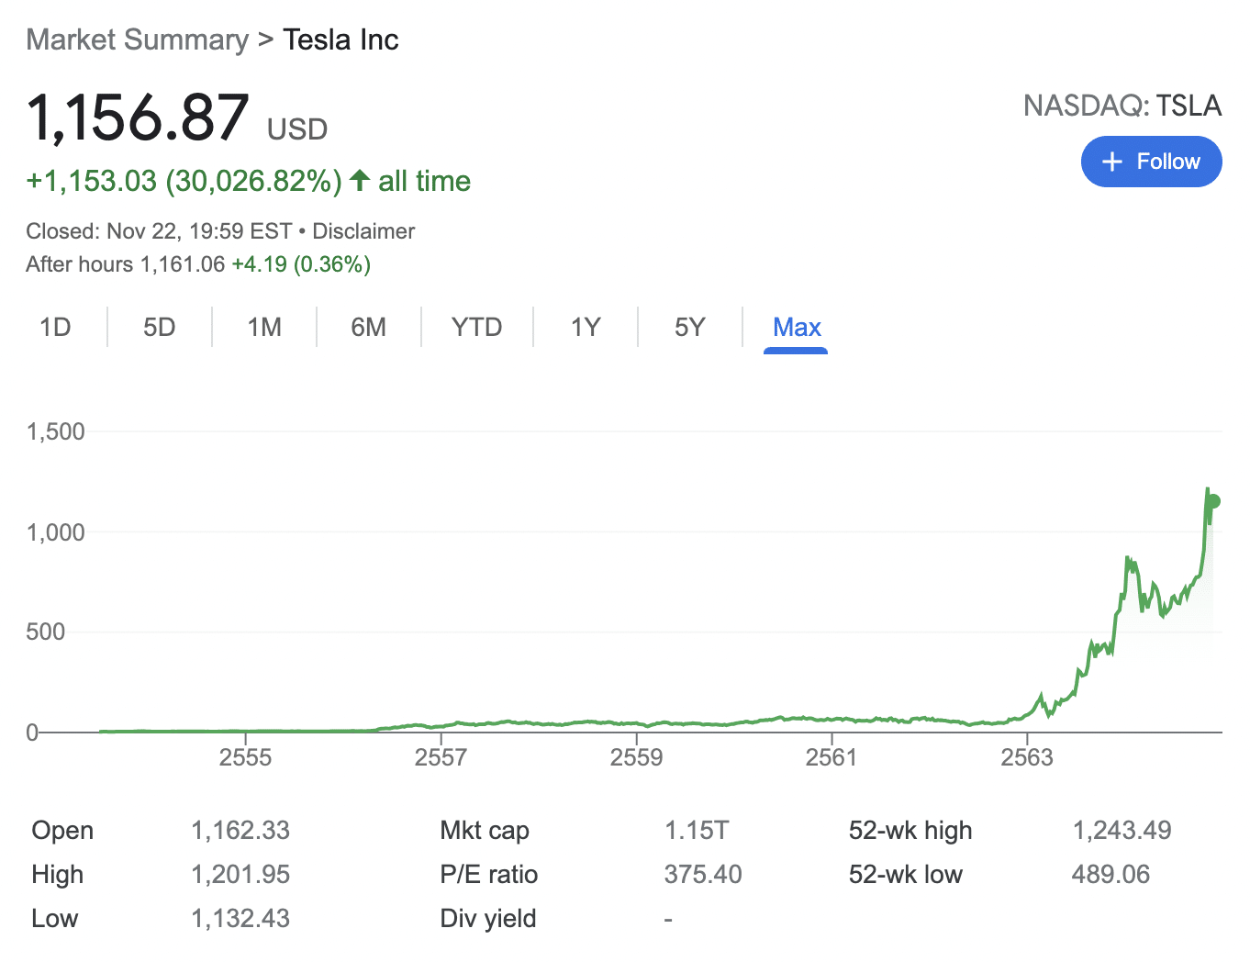The height and width of the screenshot is (962, 1250).
Task: Click the USD currency label
Action: (x=297, y=129)
